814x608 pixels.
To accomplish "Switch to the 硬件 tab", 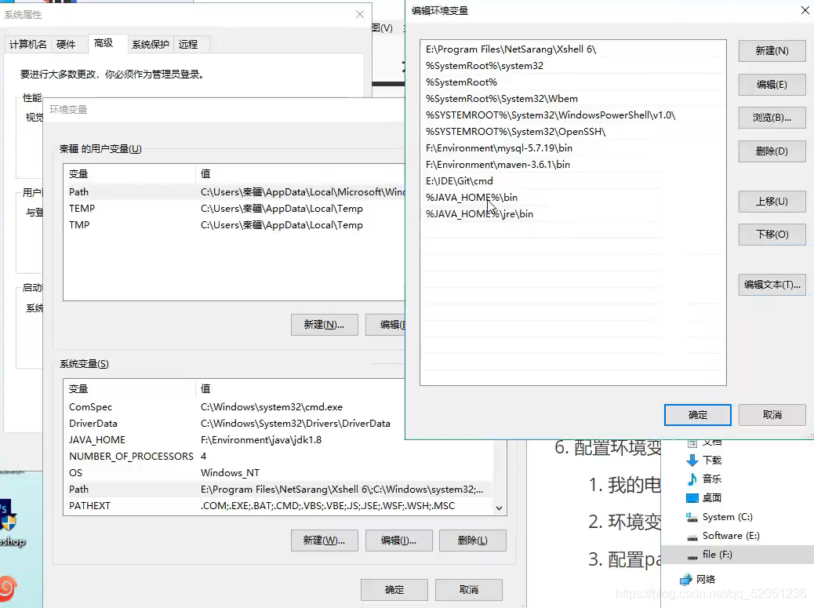I will pos(66,45).
